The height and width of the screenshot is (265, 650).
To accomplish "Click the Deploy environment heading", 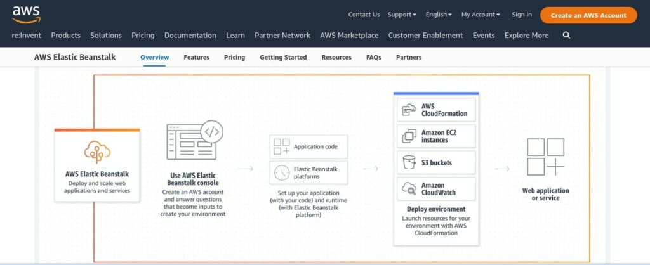I will 436,209.
